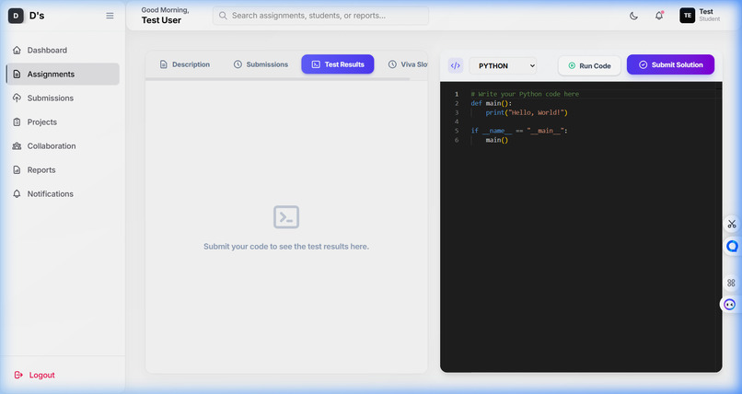
Task: Open the PYTHON language dropdown
Action: tap(503, 65)
